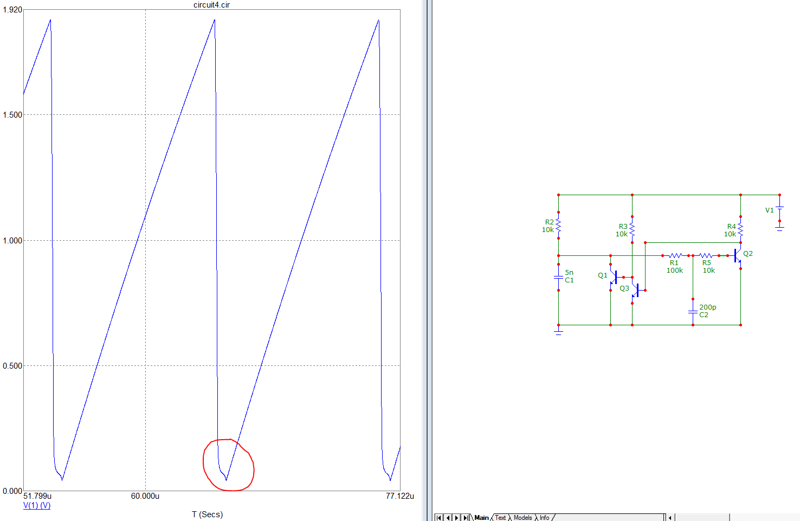Select capacitor C2 symbol
This screenshot has height=521, width=800.
pos(693,312)
